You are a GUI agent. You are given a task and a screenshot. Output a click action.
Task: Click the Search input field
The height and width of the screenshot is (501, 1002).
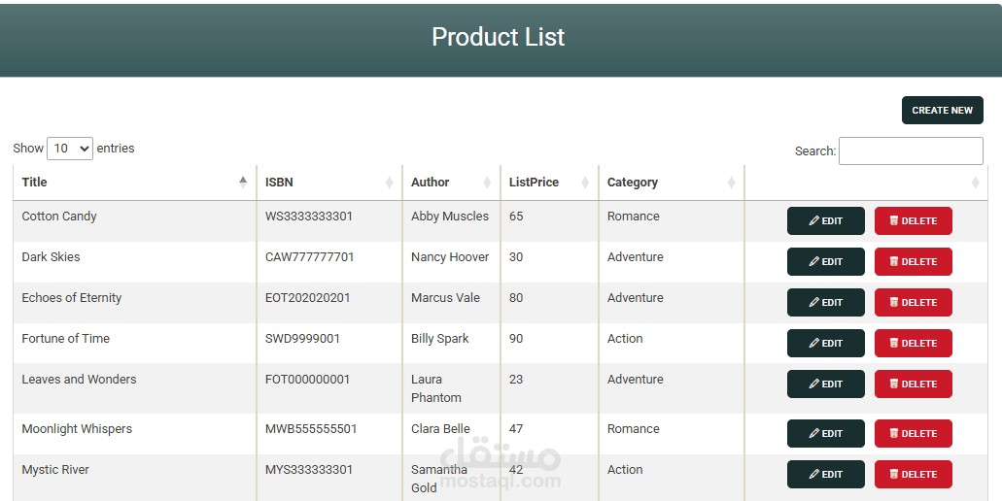coord(911,151)
